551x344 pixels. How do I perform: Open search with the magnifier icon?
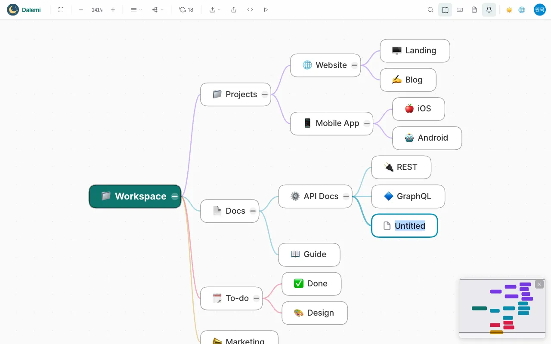point(430,9)
